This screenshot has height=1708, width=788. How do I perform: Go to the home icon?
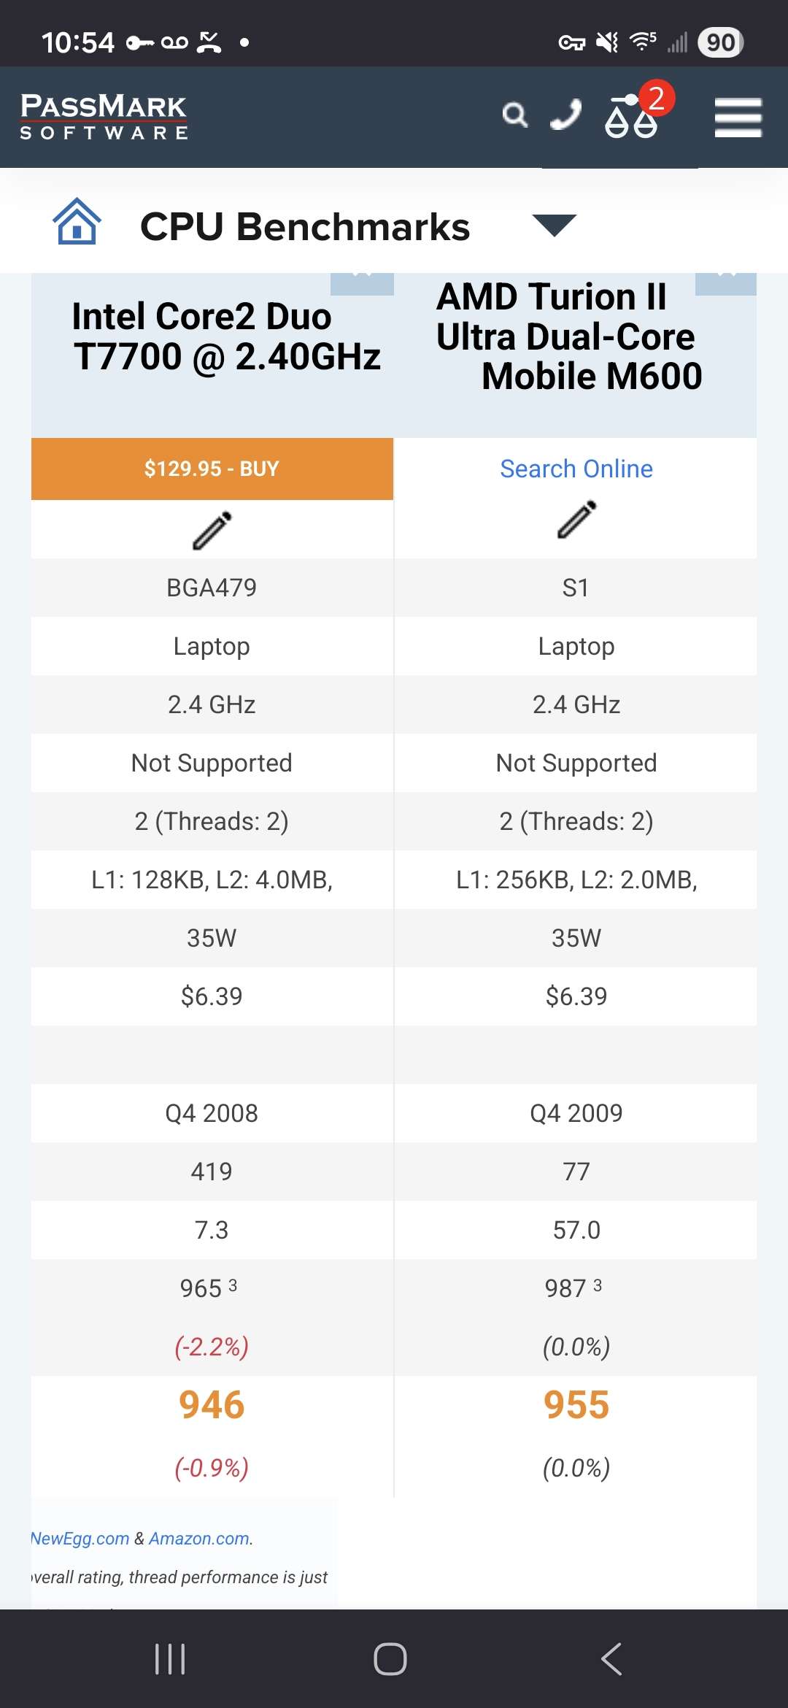pyautogui.click(x=77, y=222)
